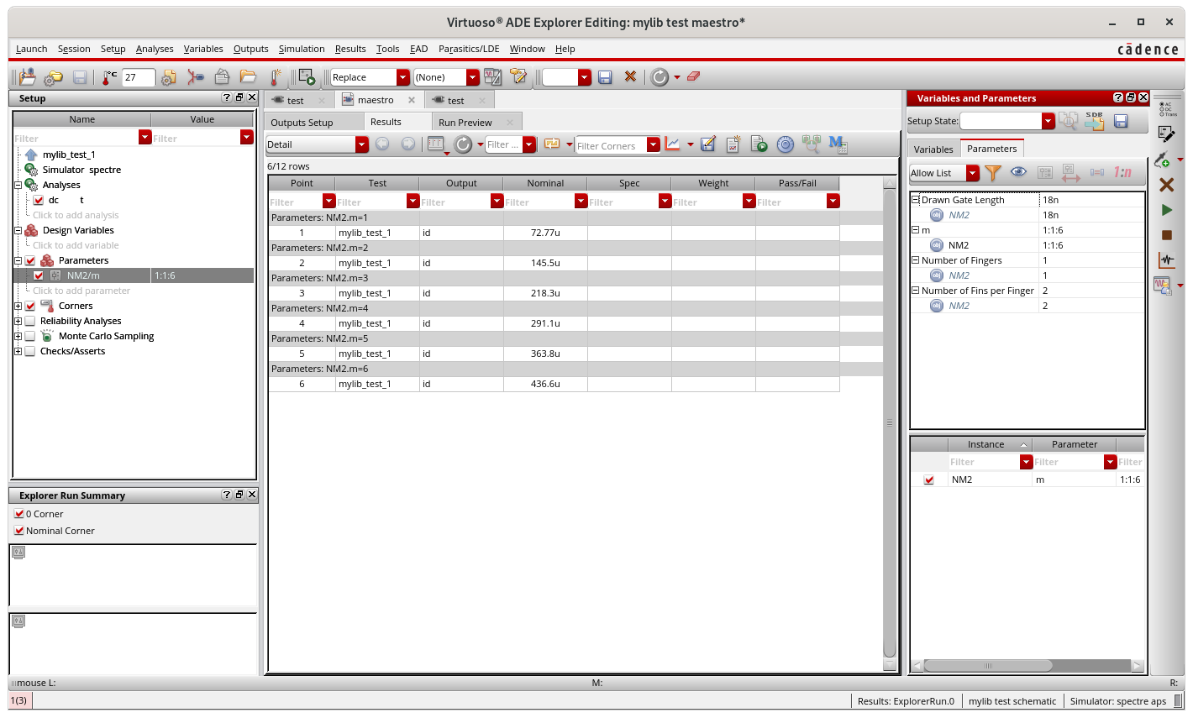This screenshot has width=1193, height=718.
Task: Open the Allow List dropdown
Action: tap(972, 173)
